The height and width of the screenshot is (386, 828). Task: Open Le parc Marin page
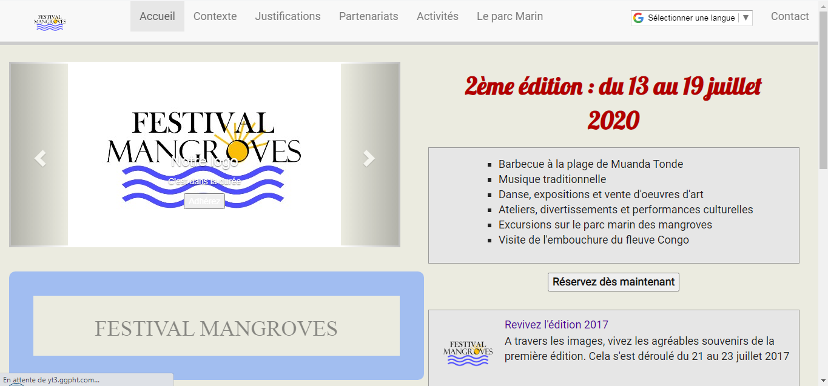coord(510,16)
